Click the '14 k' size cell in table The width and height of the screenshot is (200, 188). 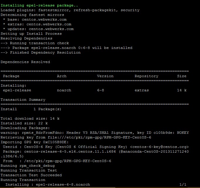click(182, 90)
